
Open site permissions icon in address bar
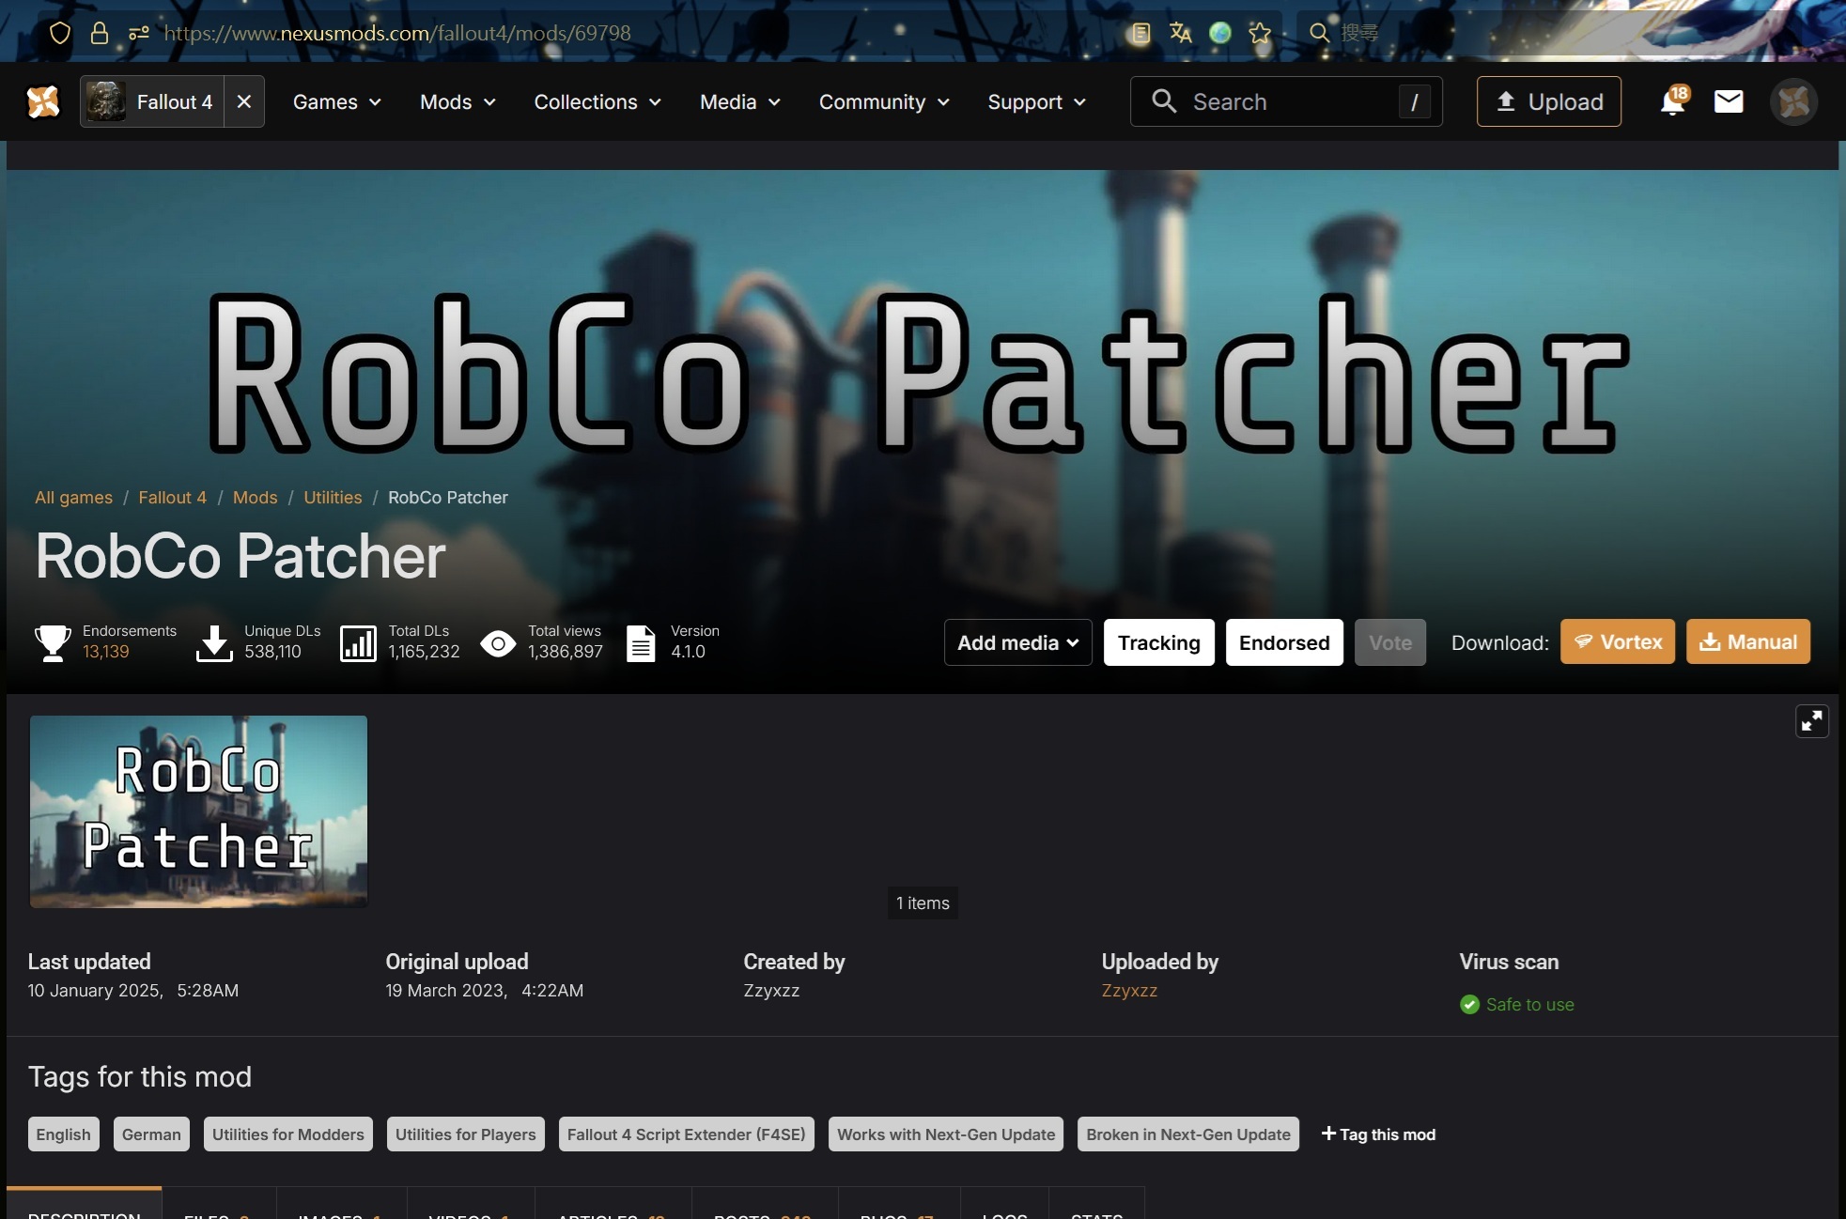[139, 33]
